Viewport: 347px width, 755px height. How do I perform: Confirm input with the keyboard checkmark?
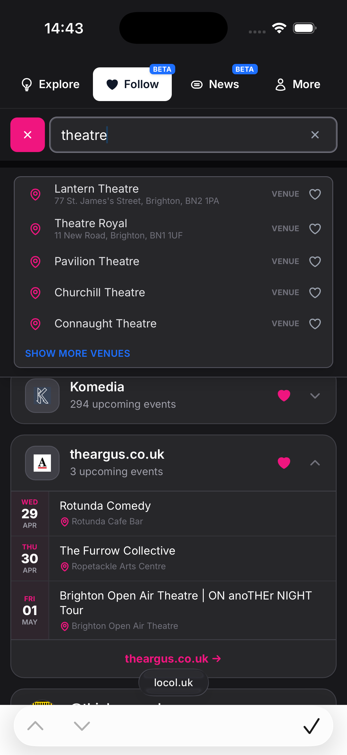[311, 726]
